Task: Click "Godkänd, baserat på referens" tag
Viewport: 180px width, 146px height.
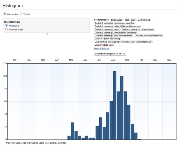Action: pyautogui.click(x=148, y=36)
